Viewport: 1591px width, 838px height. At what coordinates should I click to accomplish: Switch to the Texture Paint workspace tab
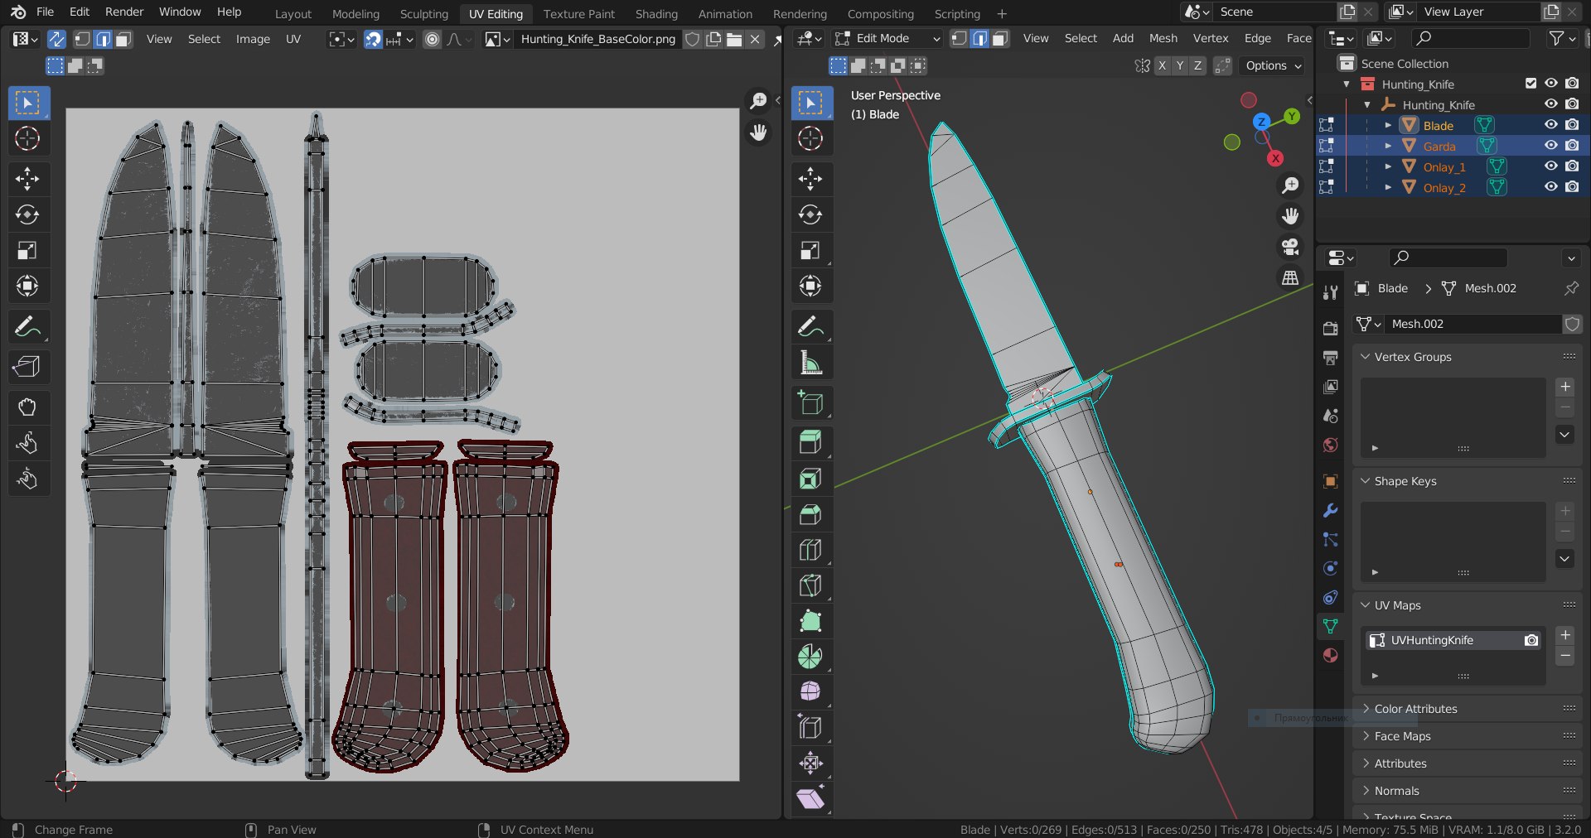point(578,13)
